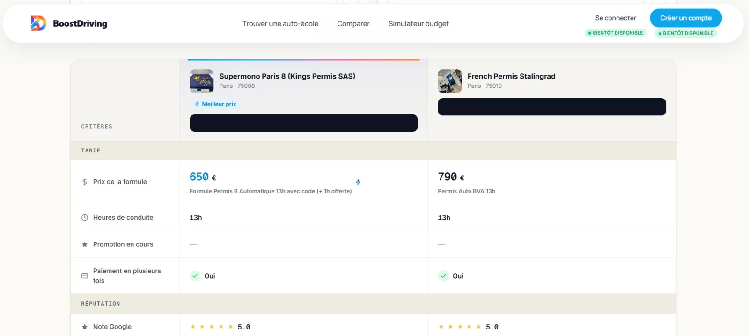Click the Supermono Paris 8 (Kings Permis SAS) title
The image size is (749, 336).
coord(287,76)
